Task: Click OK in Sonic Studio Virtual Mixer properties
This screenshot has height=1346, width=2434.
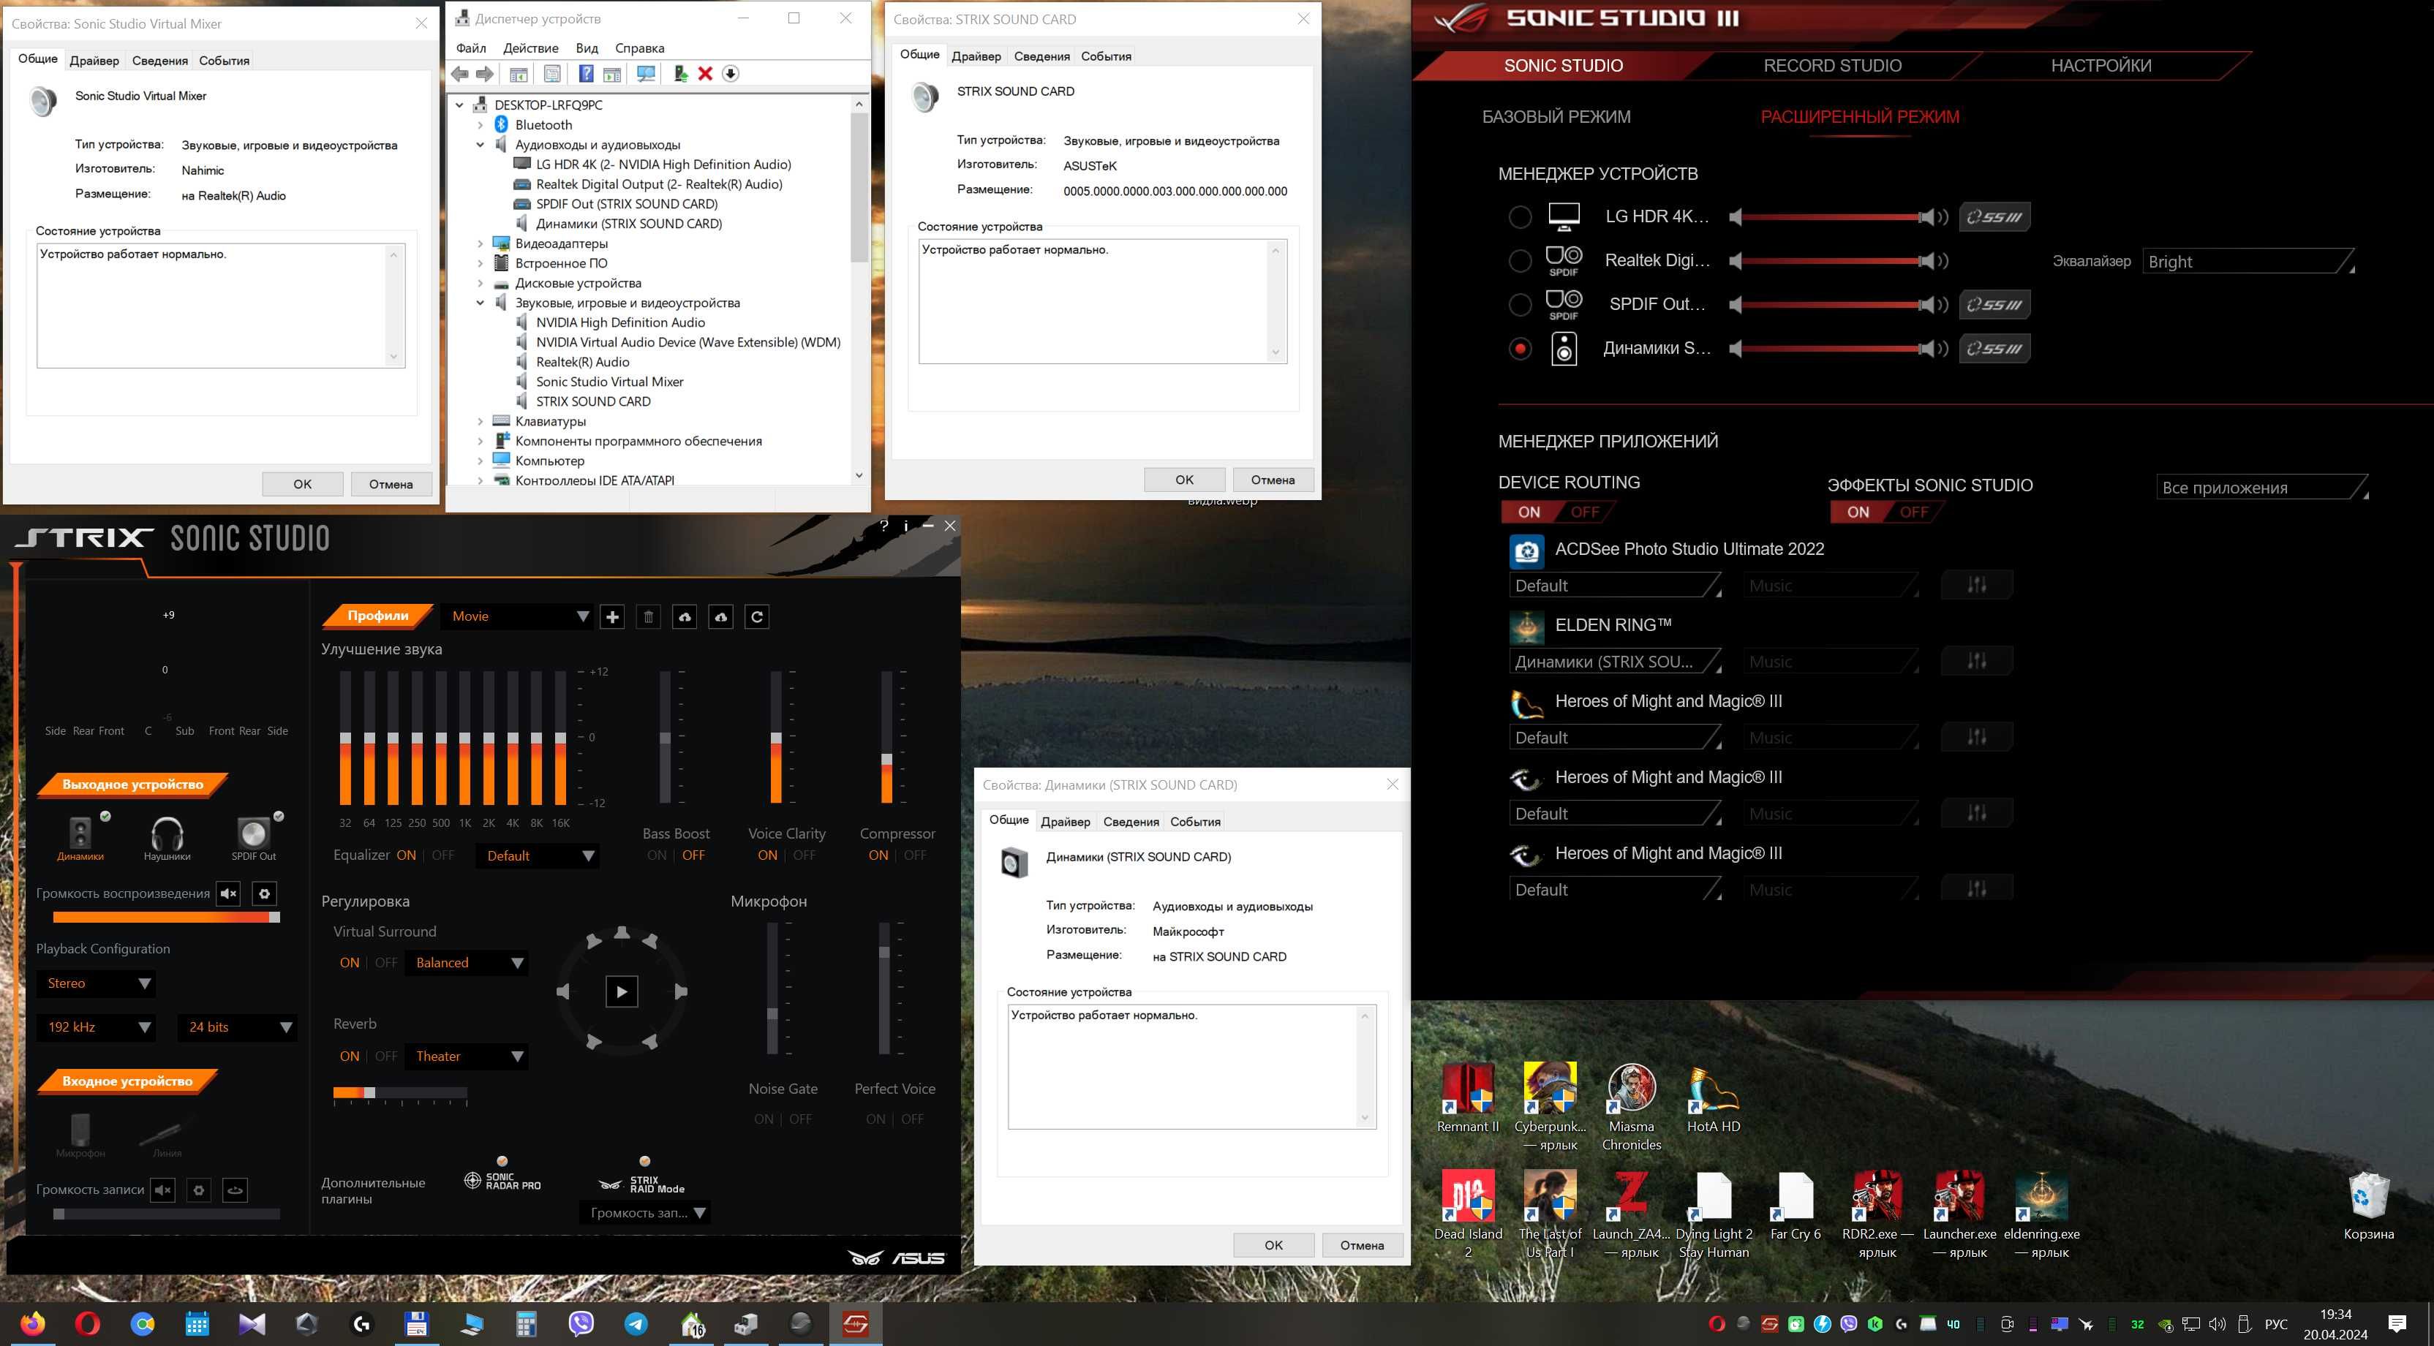Action: pyautogui.click(x=302, y=485)
